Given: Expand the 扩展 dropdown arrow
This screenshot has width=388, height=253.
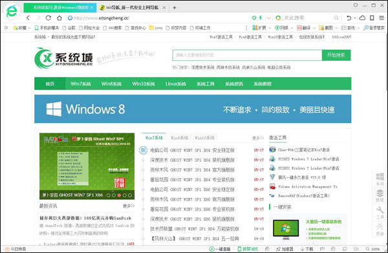Looking at the screenshot, I should coord(270,28).
